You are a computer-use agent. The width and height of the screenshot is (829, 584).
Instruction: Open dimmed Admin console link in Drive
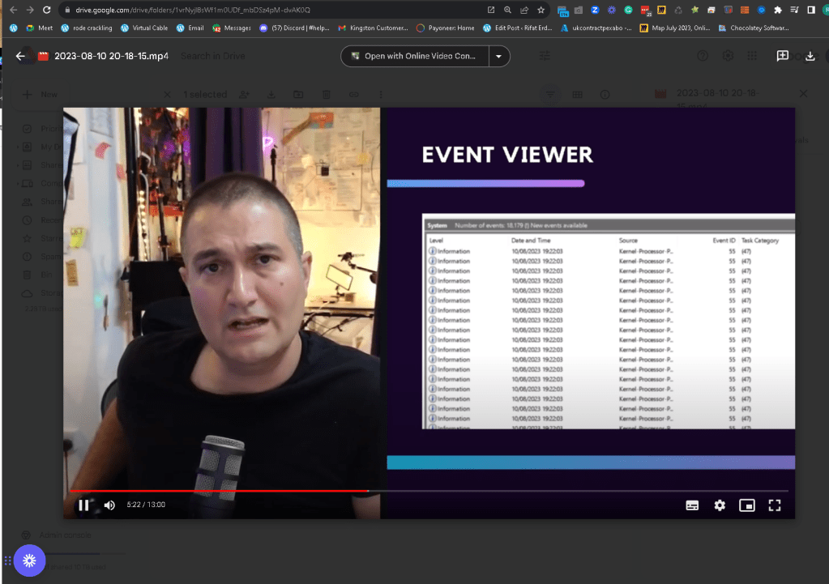coord(56,535)
